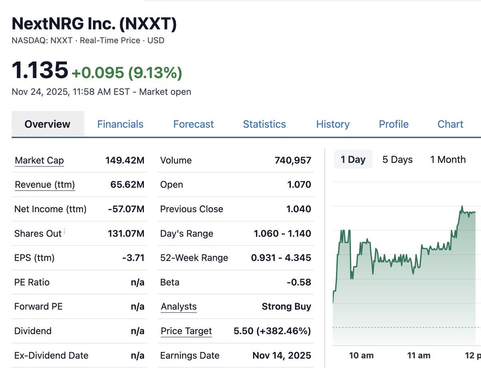Click the Shares Out info icon

65,231
